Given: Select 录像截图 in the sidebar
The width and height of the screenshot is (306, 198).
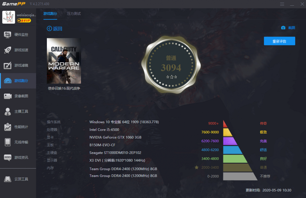Looking at the screenshot, I should [x=18, y=96].
